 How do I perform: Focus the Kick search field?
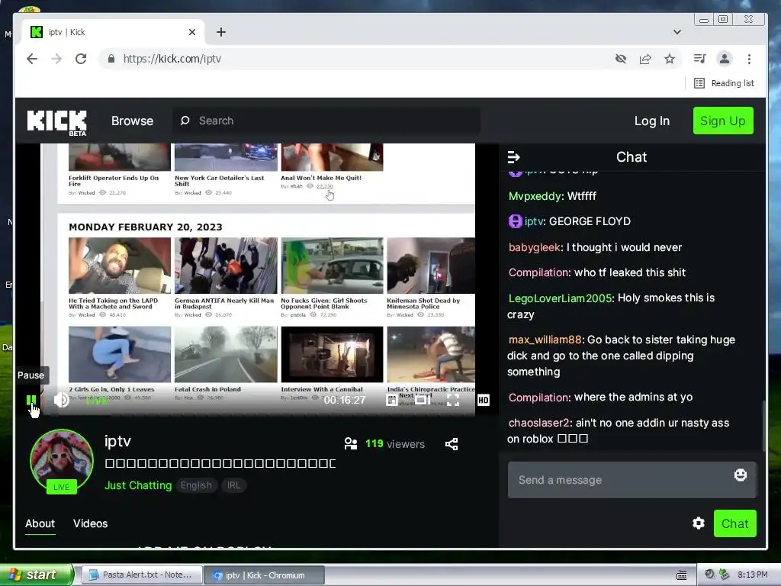point(326,121)
